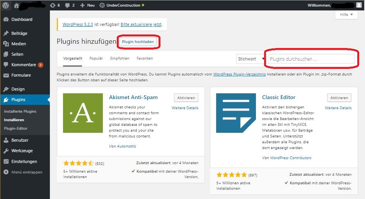Click the Akismet (832) rating count
The image size is (365, 199).
[x=100, y=164]
